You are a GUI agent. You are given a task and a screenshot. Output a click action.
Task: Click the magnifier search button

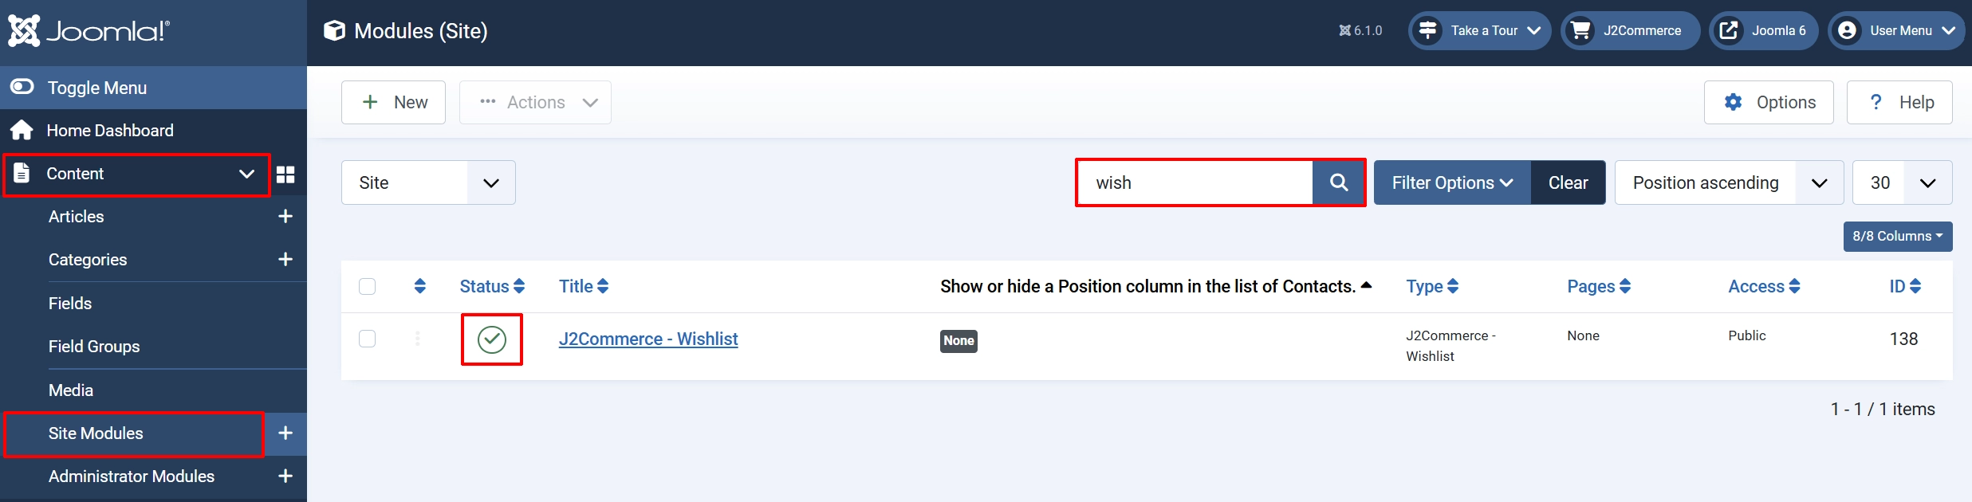(1339, 182)
